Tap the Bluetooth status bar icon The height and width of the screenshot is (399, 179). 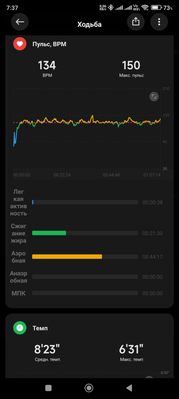pyautogui.click(x=111, y=7)
